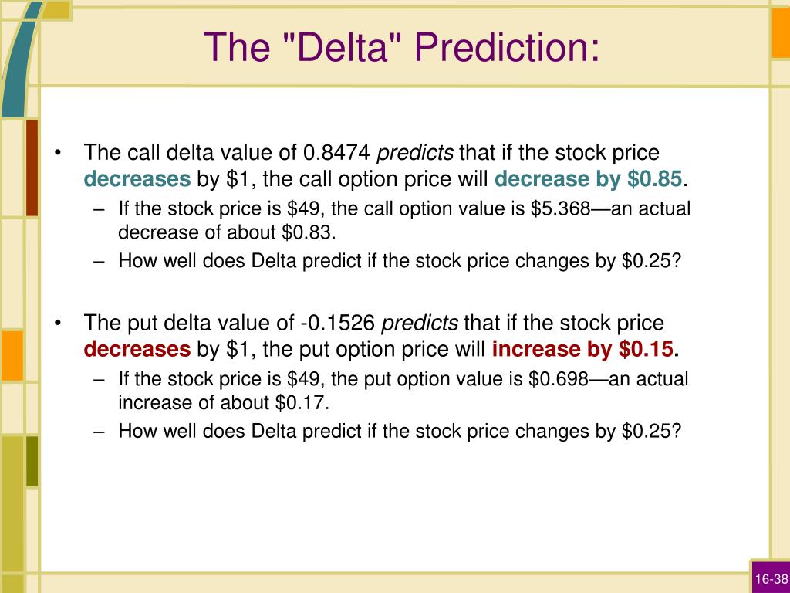The image size is (790, 593).
Task: Click the second "How well does Delta predict" question
Action: point(400,431)
